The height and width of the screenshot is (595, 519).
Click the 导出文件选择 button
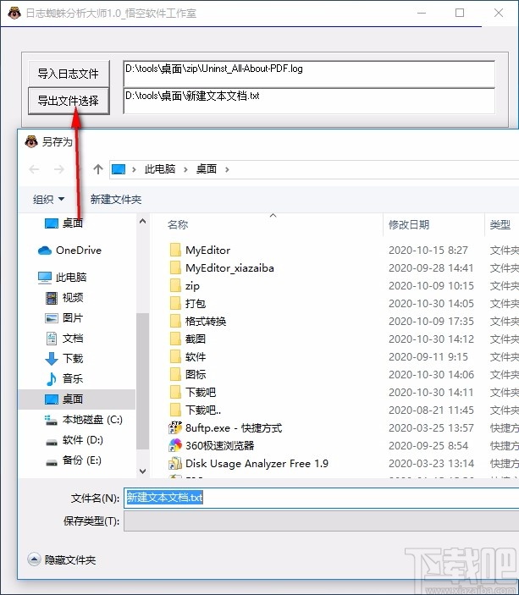tap(69, 101)
